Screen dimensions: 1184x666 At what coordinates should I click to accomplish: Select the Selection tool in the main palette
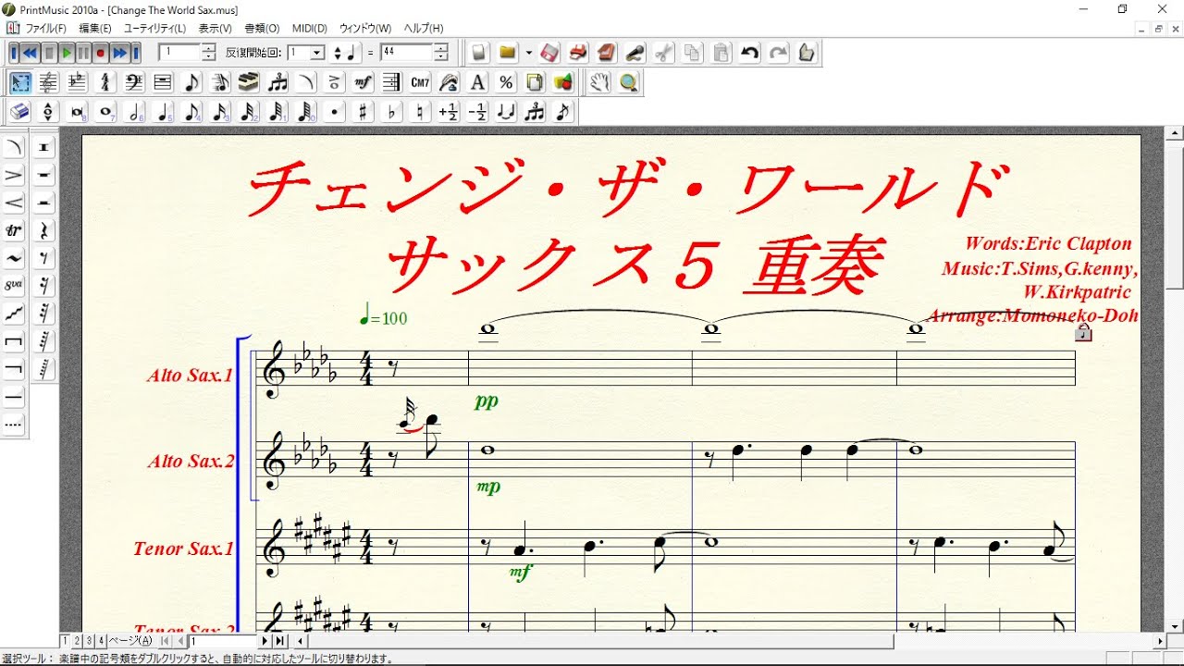pos(19,82)
